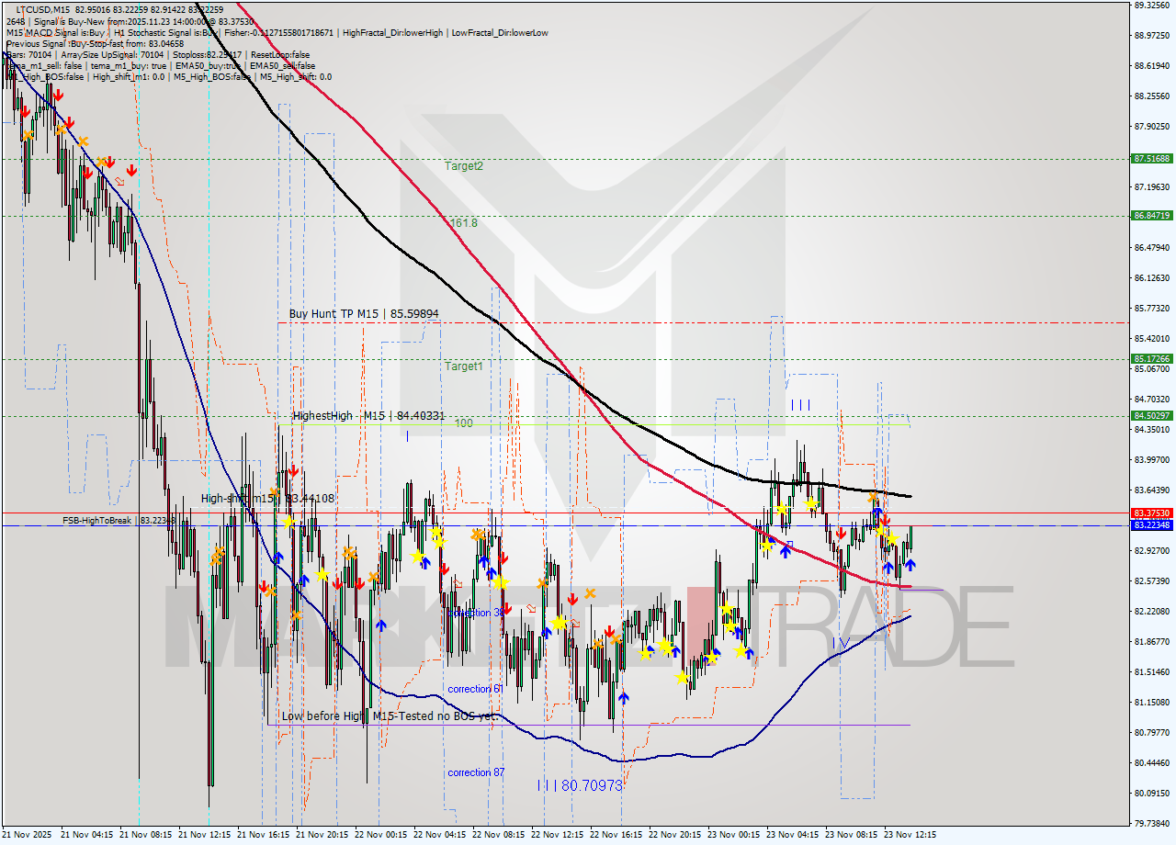Viewport: 1176px width, 845px height.
Task: Click the blue up-arrow buy signal at chart bottom
Action: 625,696
